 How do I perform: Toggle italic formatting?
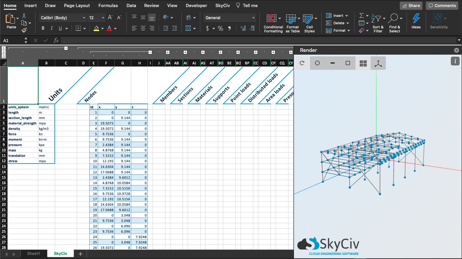tap(52, 28)
